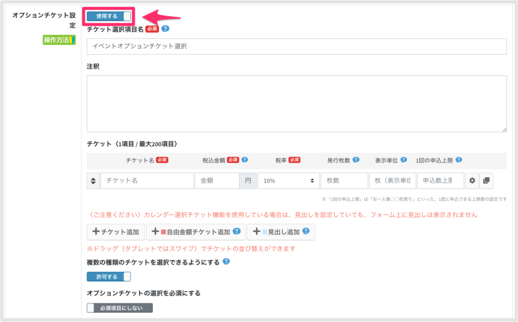Click the チケット名 input field

tap(147, 180)
